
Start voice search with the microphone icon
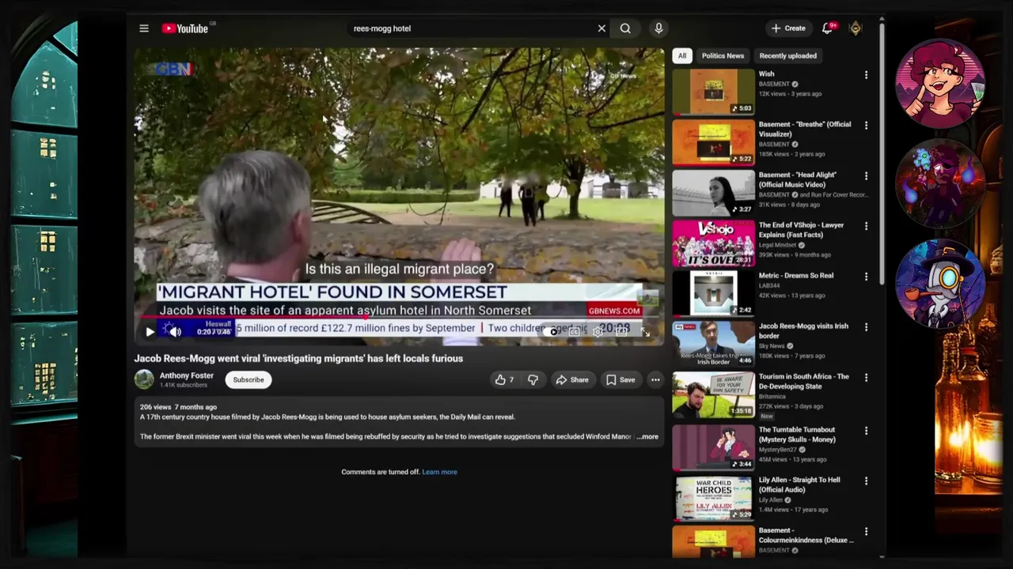pyautogui.click(x=658, y=28)
